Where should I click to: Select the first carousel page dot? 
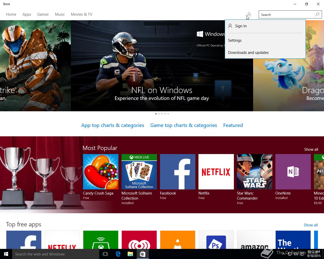(156, 114)
